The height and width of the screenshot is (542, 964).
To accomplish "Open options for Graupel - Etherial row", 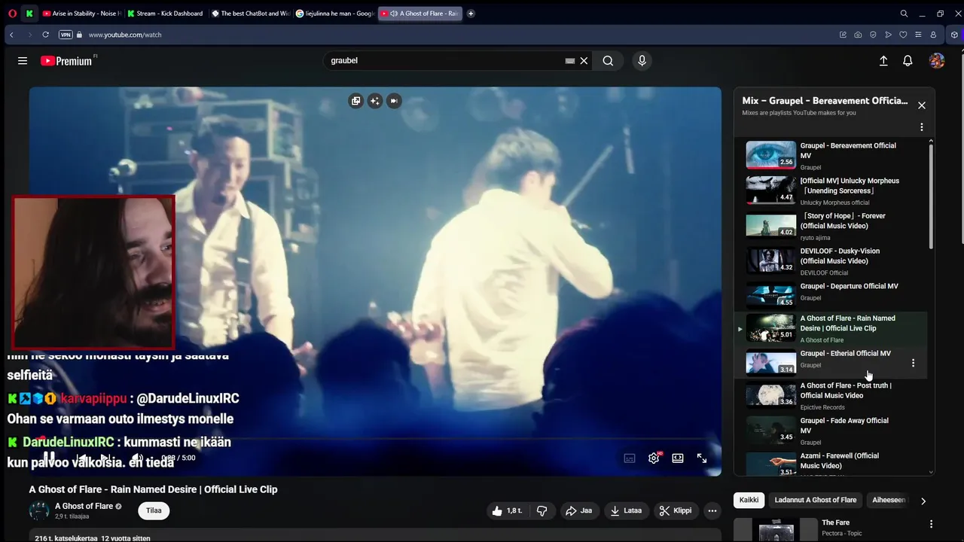I will point(913,363).
